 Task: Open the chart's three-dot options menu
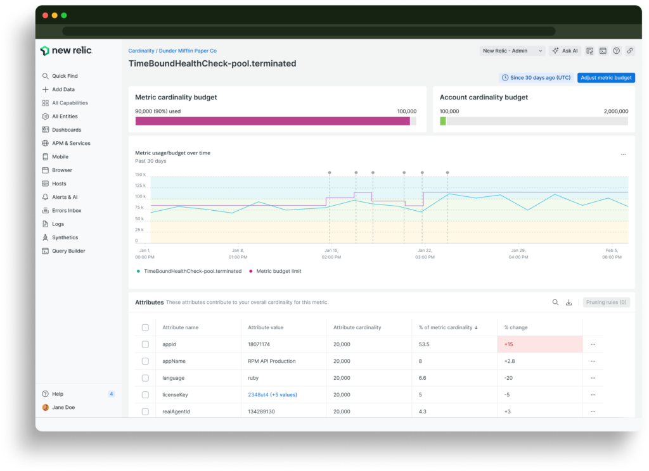pyautogui.click(x=623, y=154)
